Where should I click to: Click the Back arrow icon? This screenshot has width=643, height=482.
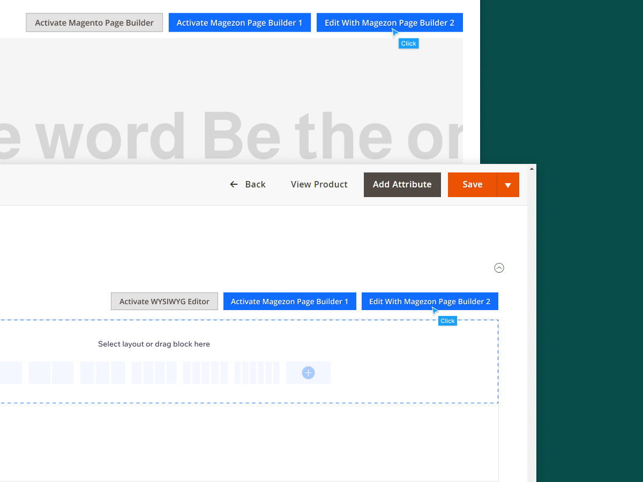pyautogui.click(x=234, y=184)
